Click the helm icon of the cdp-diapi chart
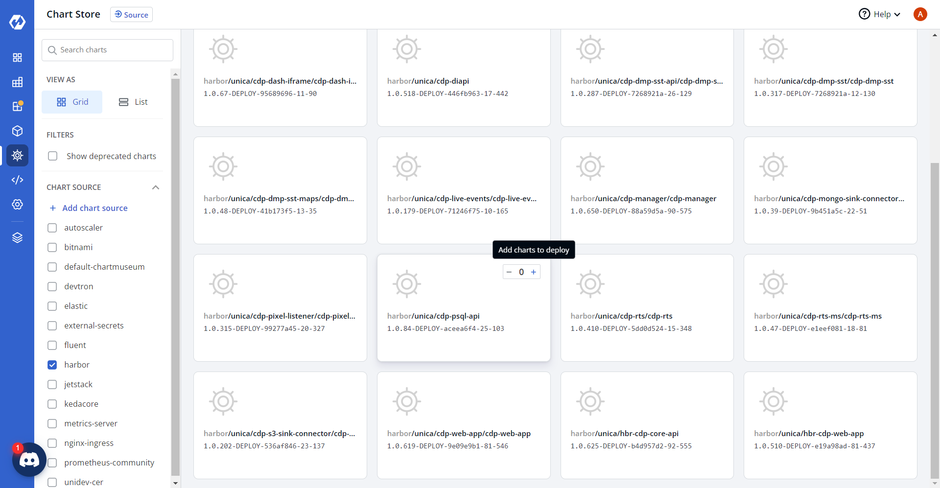This screenshot has width=940, height=488. 407,49
